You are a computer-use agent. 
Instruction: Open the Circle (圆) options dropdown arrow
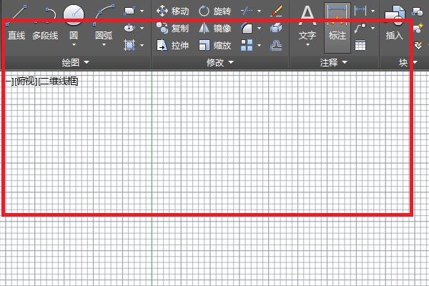point(74,45)
